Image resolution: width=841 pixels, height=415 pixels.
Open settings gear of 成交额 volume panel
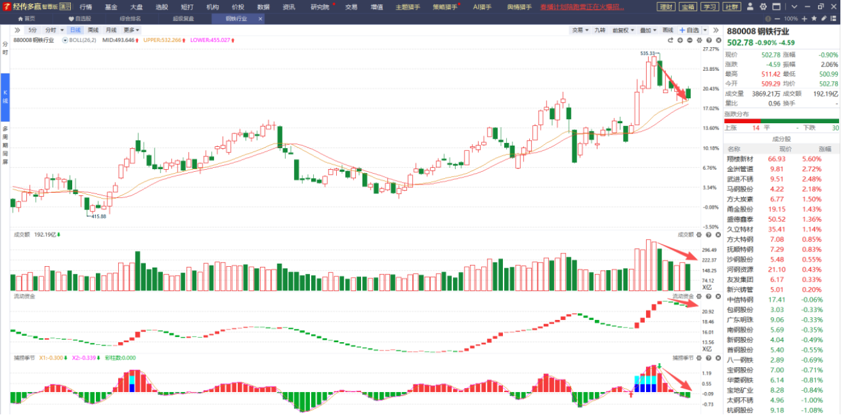coord(698,235)
